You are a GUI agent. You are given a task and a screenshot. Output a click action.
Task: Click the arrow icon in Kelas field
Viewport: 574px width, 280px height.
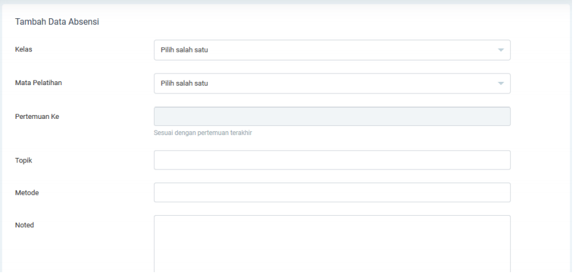pos(501,50)
